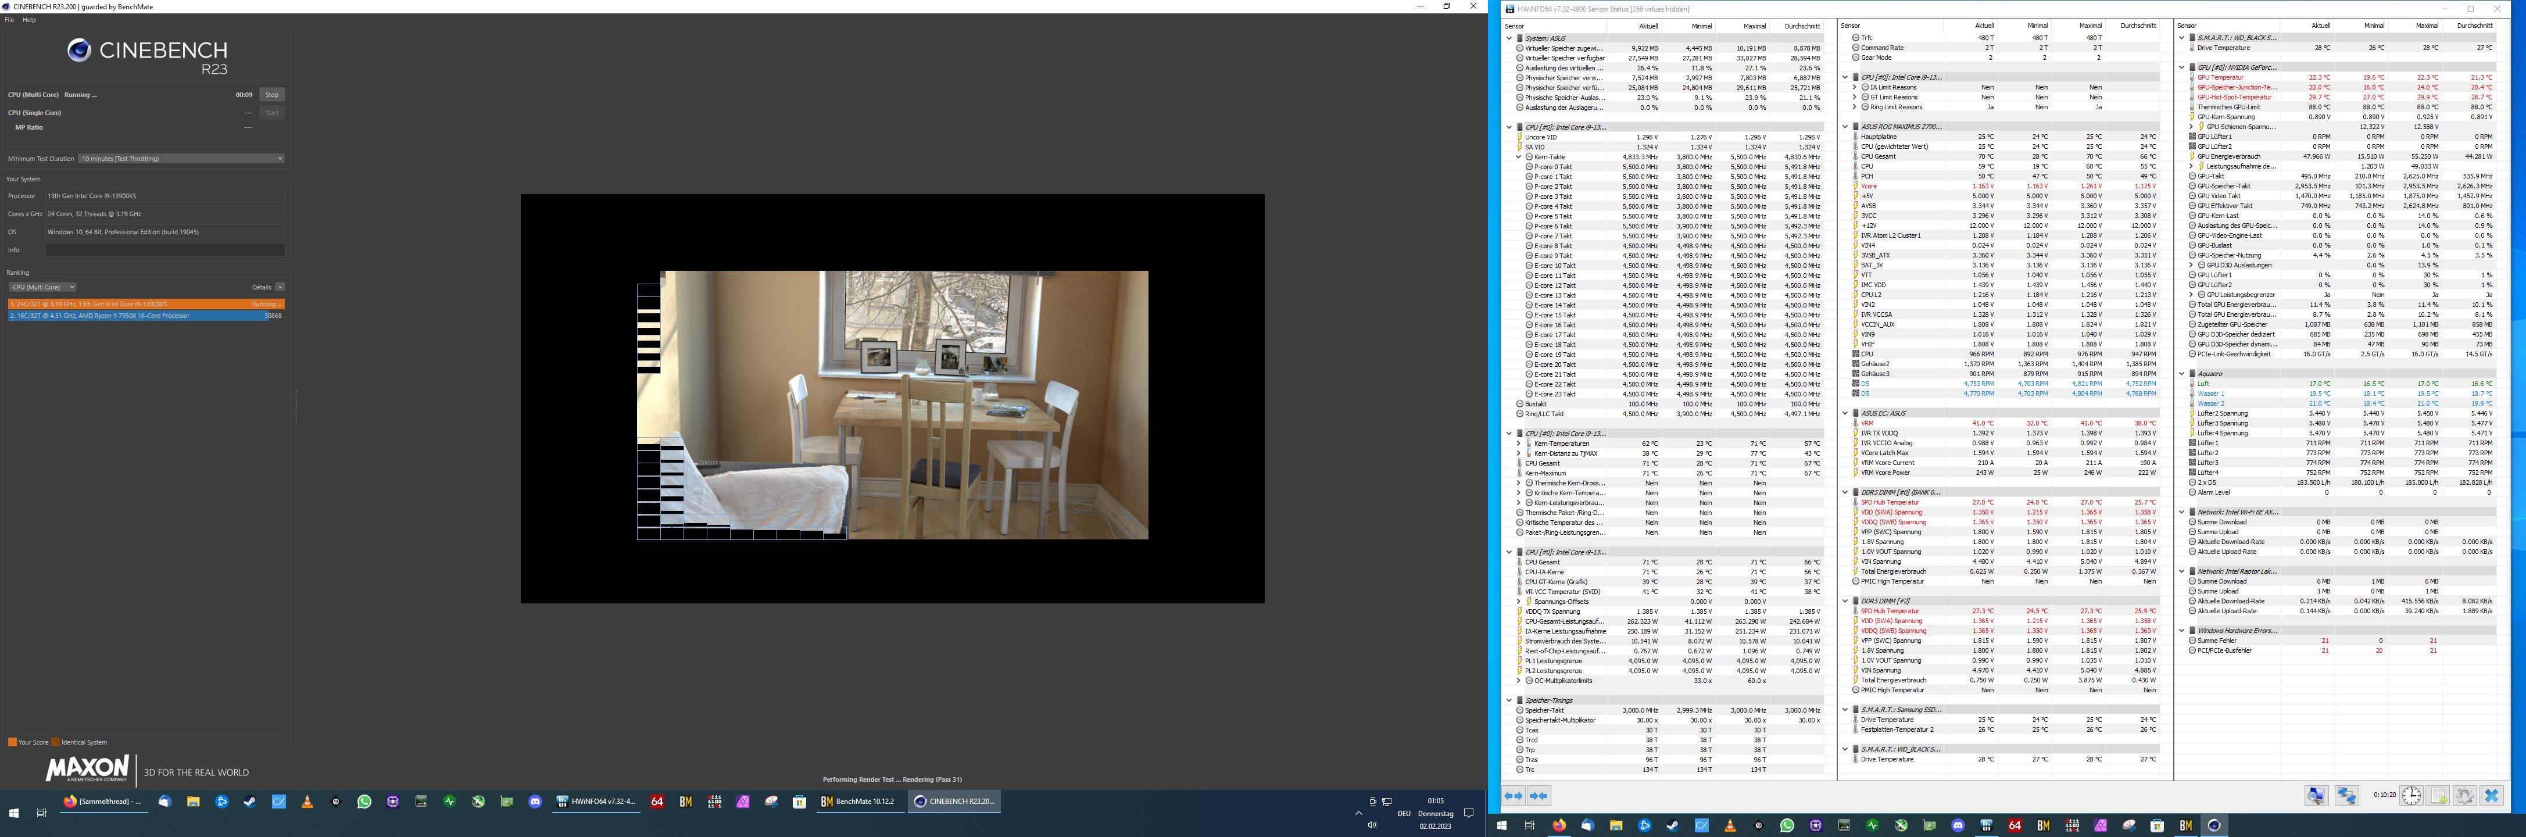The image size is (2526, 837).
Task: Expand all sensors with HWiNFO expand arrows button
Action: pos(1513,796)
